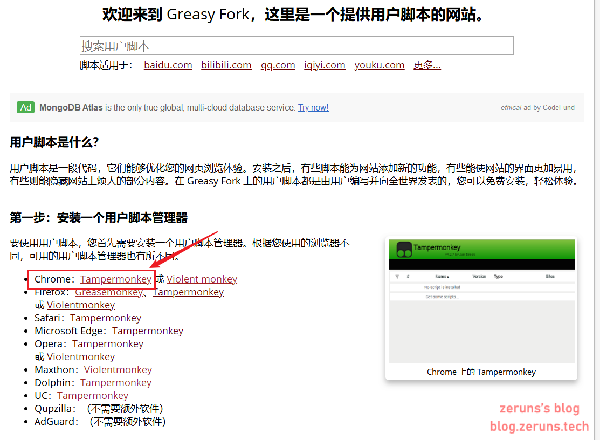Open the baidu.com scripts link
This screenshot has height=440, width=600.
(x=168, y=65)
